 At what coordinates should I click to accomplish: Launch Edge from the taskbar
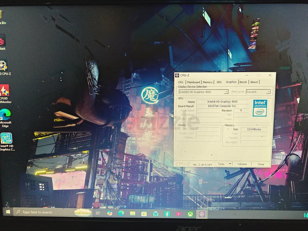(121, 213)
